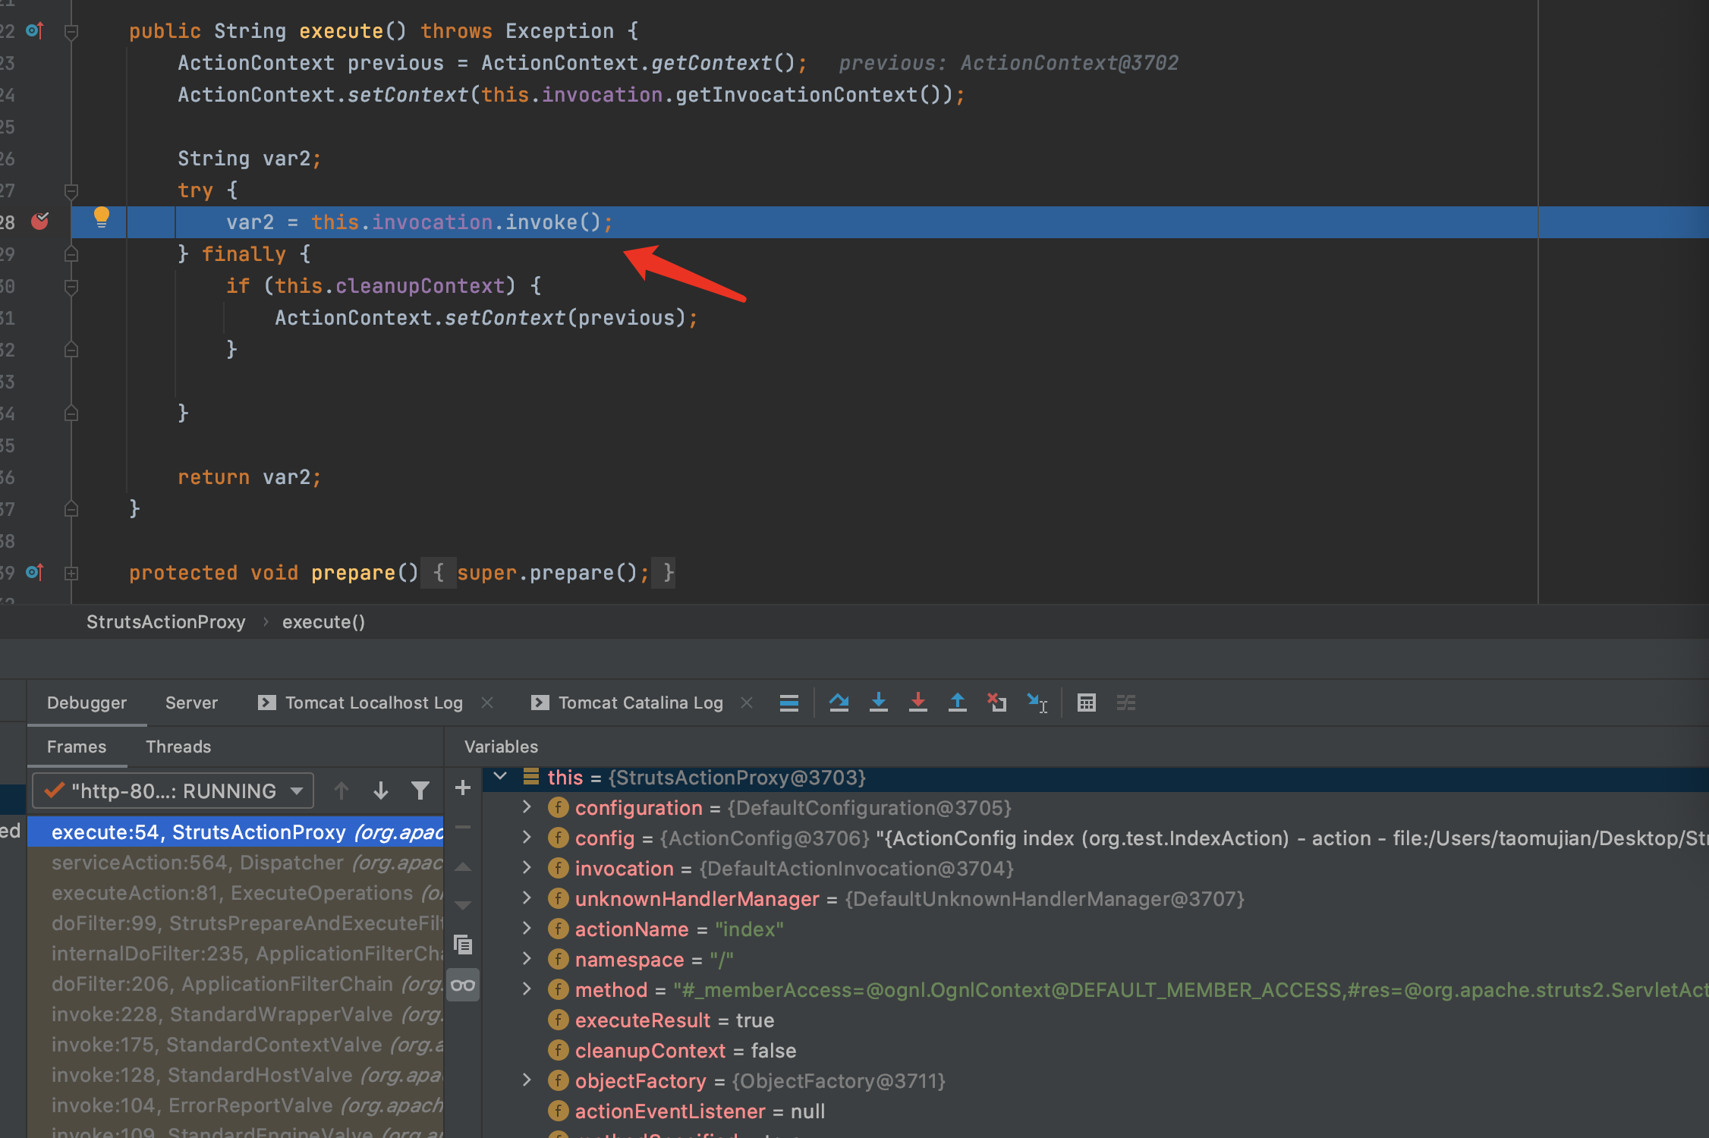Select the Threads tab
The width and height of the screenshot is (1709, 1138).
178,747
